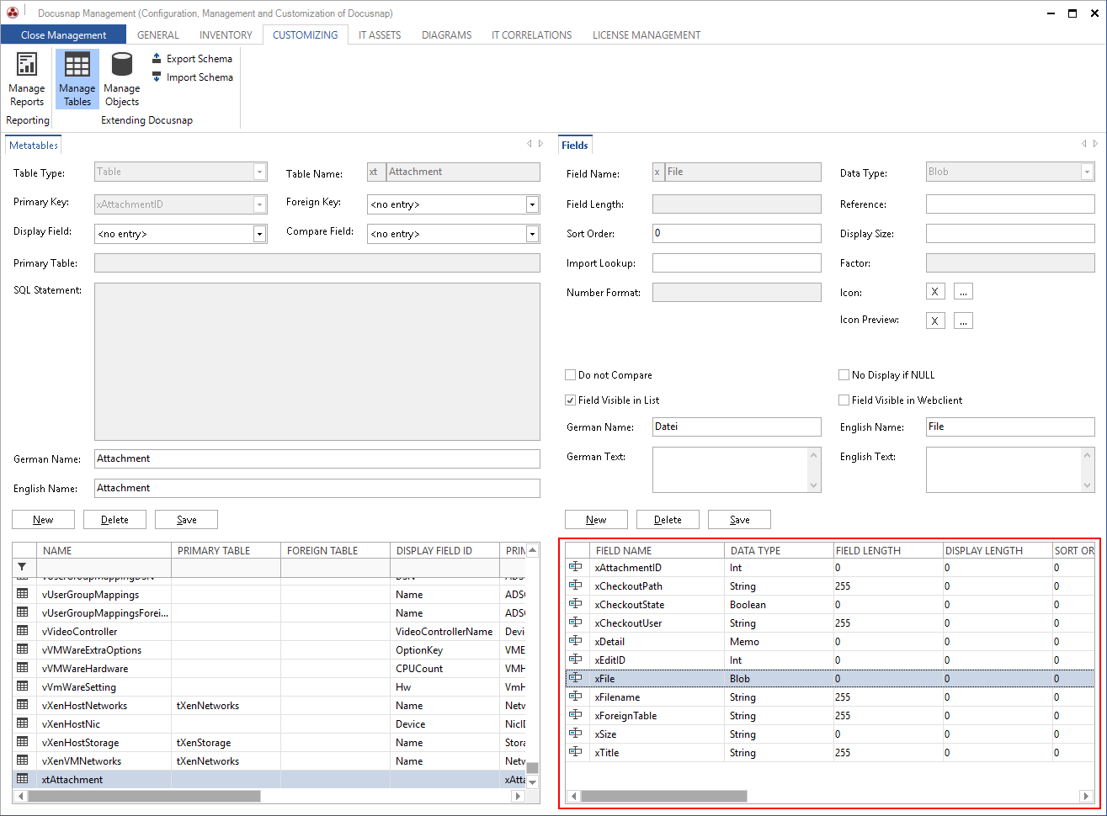The width and height of the screenshot is (1107, 816).
Task: Click table icon for vXenHostStorage row
Action: 23,742
